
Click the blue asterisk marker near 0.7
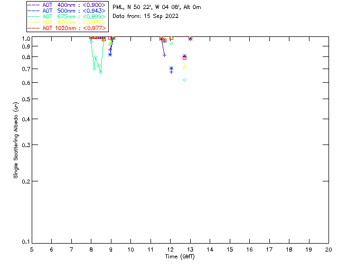click(x=171, y=68)
